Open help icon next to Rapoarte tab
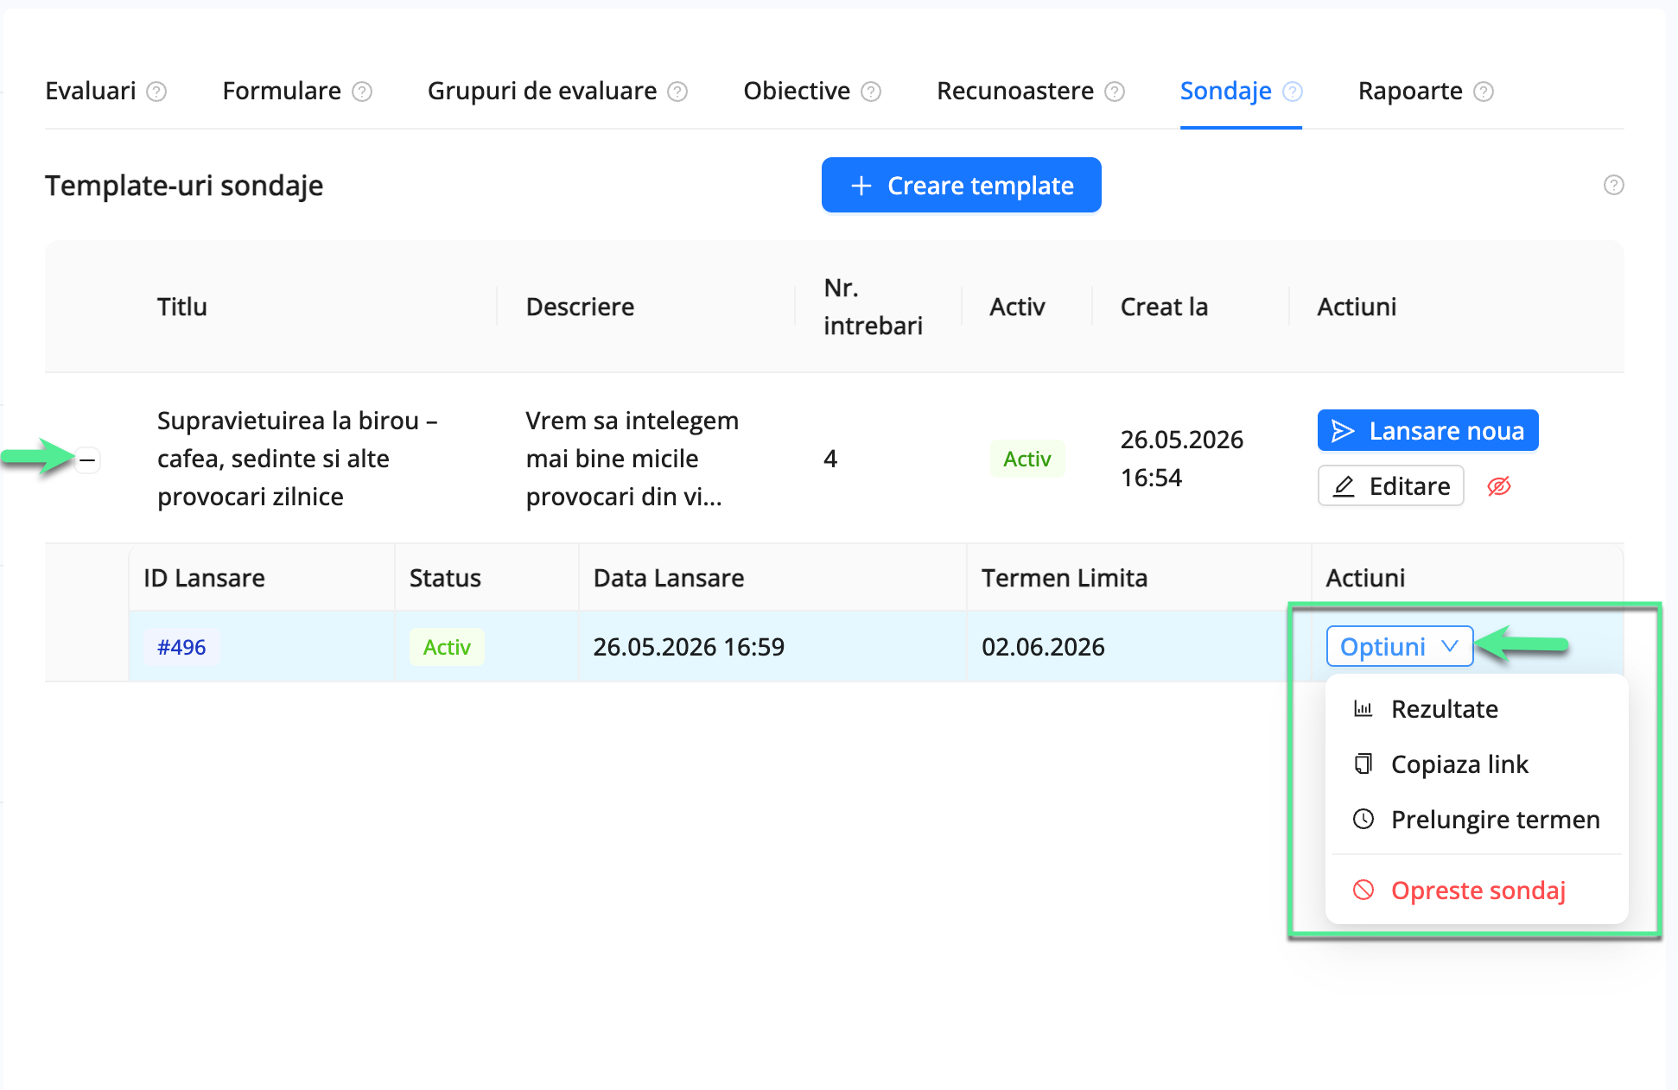 [1484, 92]
